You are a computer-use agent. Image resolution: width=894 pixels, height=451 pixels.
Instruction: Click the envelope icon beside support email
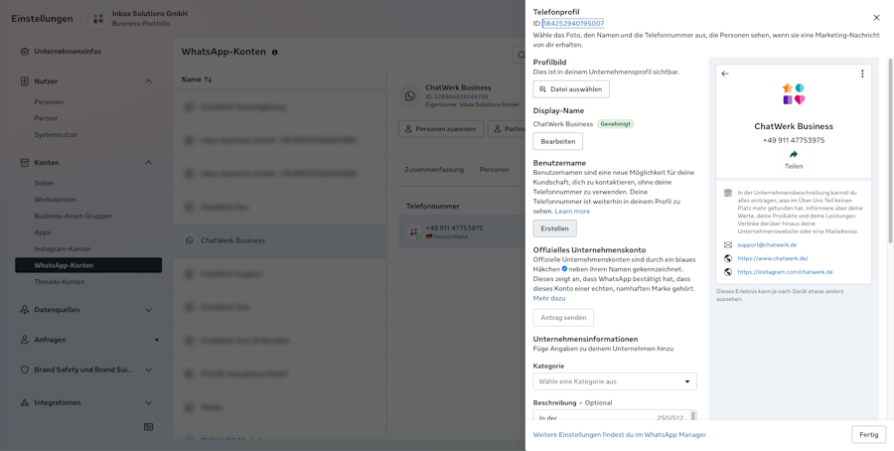727,244
